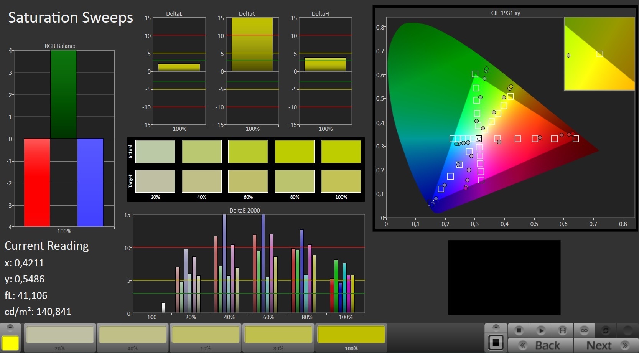Click the green bar in RGB Balance chart

[64, 94]
